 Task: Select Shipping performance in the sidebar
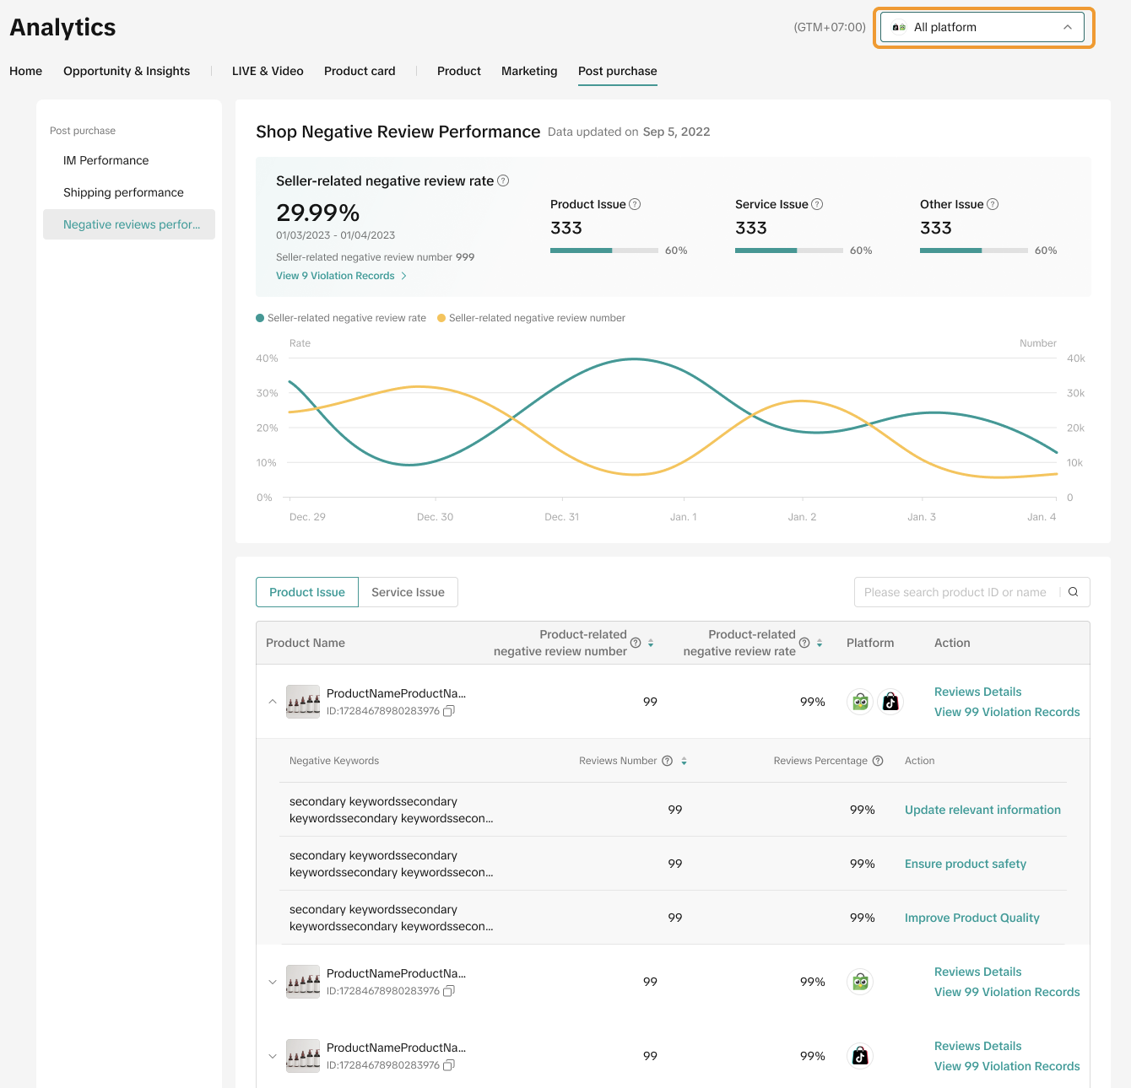[x=123, y=192]
